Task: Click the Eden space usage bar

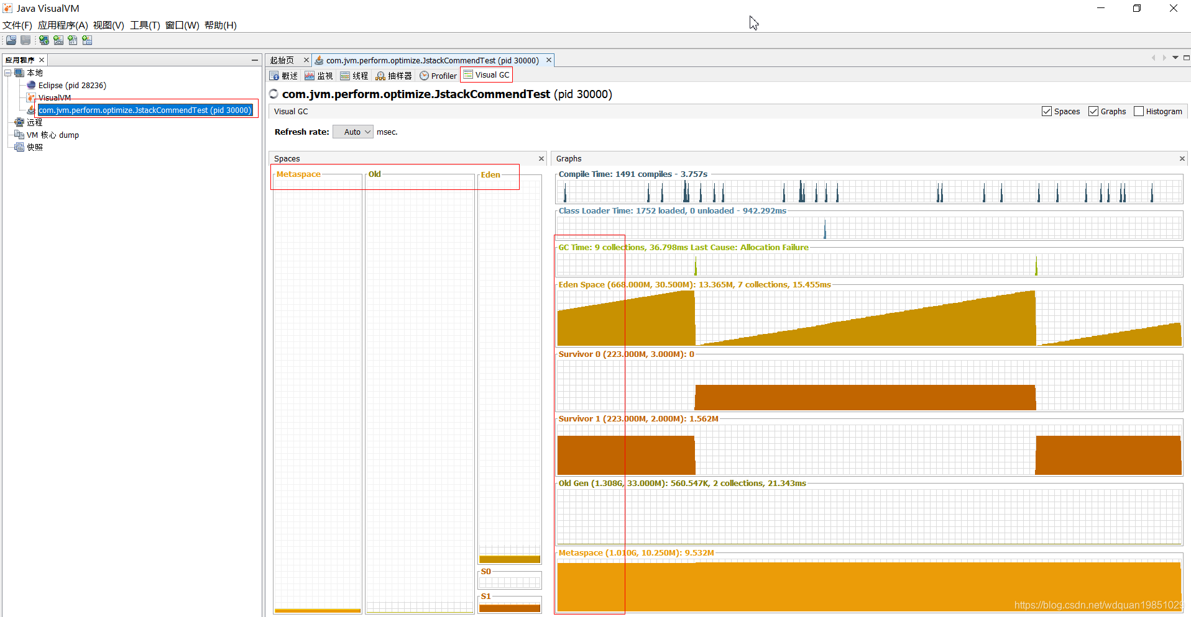Action: [510, 559]
